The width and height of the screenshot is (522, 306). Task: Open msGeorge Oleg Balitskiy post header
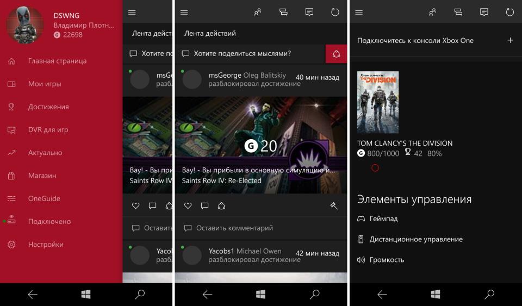[x=261, y=79]
